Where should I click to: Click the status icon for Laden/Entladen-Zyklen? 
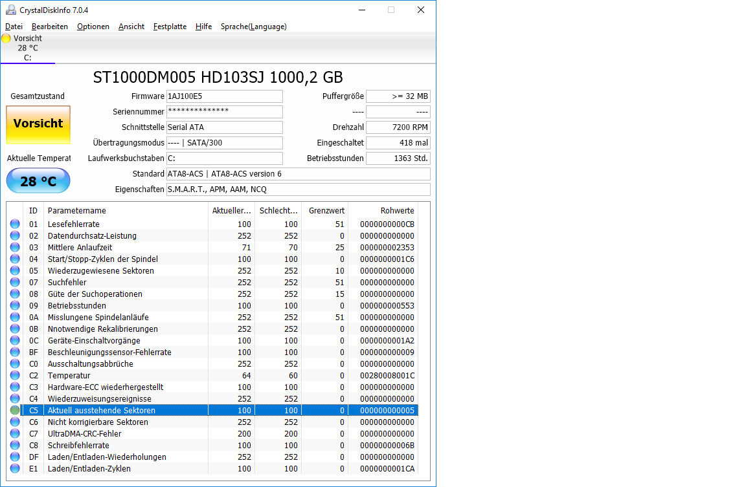pyautogui.click(x=16, y=468)
